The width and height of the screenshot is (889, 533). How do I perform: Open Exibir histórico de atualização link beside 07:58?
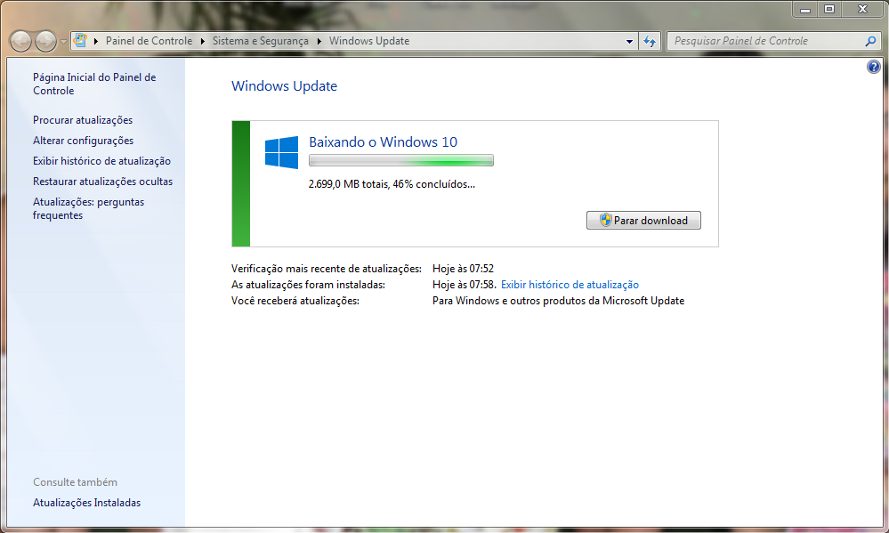[x=570, y=285]
